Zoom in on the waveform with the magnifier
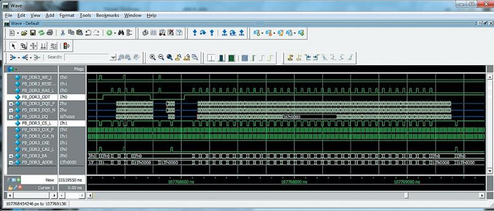The width and height of the screenshot is (494, 211). click(x=153, y=57)
